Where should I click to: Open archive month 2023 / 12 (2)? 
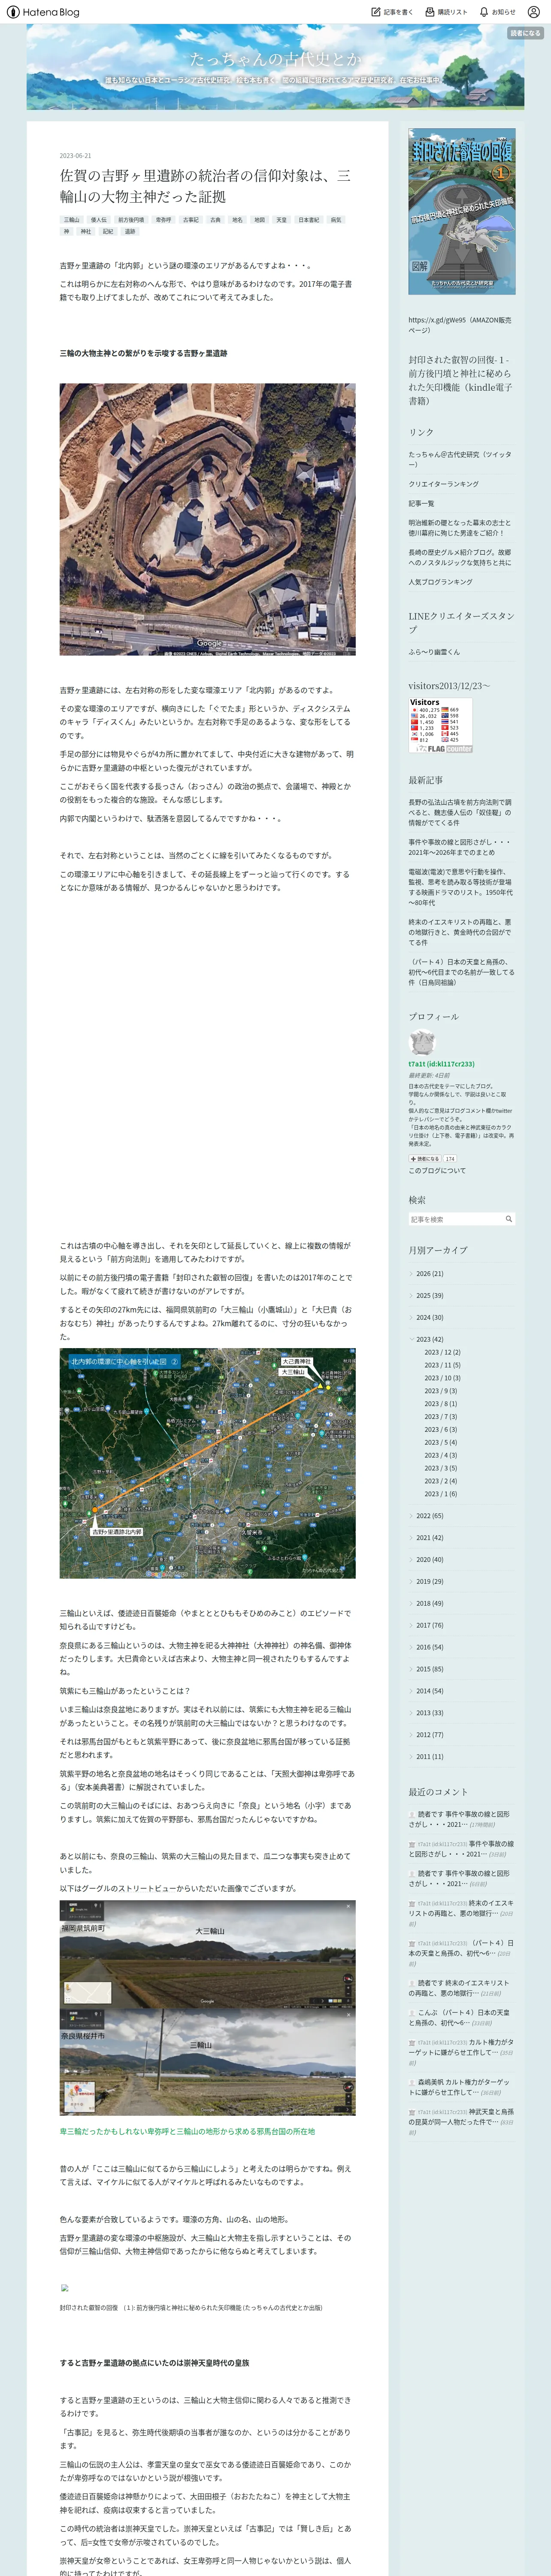[442, 1352]
